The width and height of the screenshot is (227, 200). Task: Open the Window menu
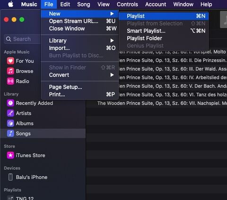pyautogui.click(x=183, y=4)
